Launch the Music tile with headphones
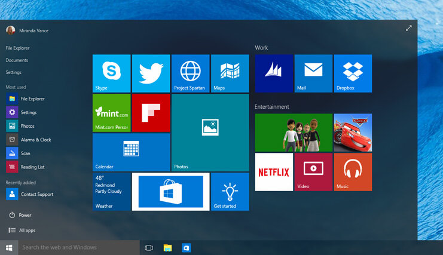443x255 pixels. pos(353,172)
